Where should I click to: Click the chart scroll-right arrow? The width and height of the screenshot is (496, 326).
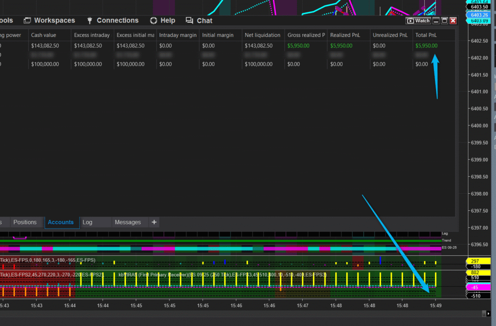[488, 314]
